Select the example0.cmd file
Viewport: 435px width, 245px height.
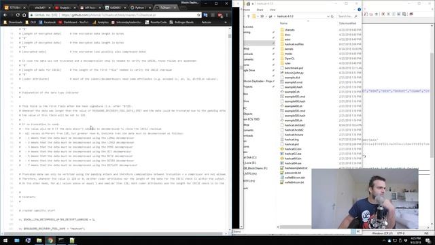pos(294,82)
